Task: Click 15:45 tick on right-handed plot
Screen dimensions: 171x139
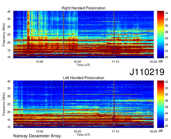Action: click(39, 62)
